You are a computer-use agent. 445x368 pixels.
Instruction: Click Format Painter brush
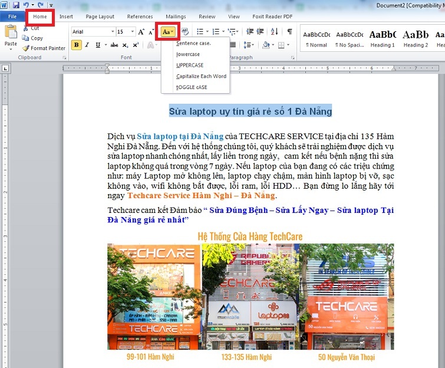[x=44, y=48]
